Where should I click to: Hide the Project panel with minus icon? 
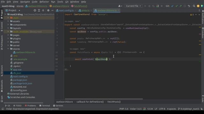(52, 10)
